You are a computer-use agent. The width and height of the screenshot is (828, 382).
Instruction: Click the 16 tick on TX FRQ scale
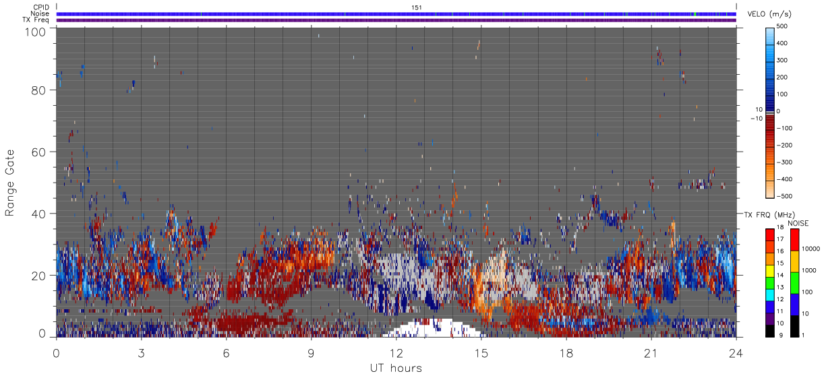pos(781,253)
